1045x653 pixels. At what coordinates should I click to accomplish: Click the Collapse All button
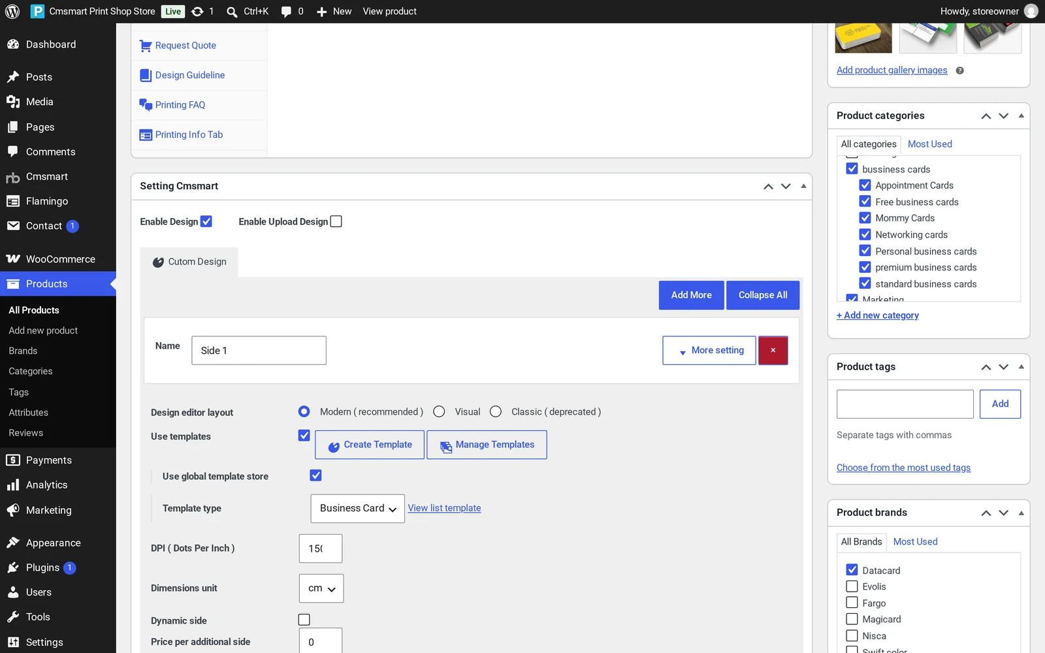click(763, 295)
